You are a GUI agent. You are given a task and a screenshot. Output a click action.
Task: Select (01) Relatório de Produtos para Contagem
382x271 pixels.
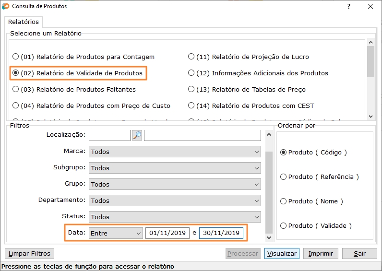tap(84, 57)
